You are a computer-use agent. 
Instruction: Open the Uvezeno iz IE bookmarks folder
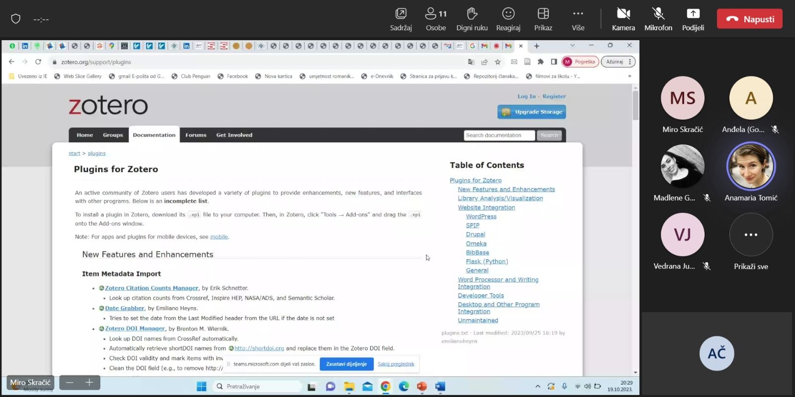click(28, 76)
